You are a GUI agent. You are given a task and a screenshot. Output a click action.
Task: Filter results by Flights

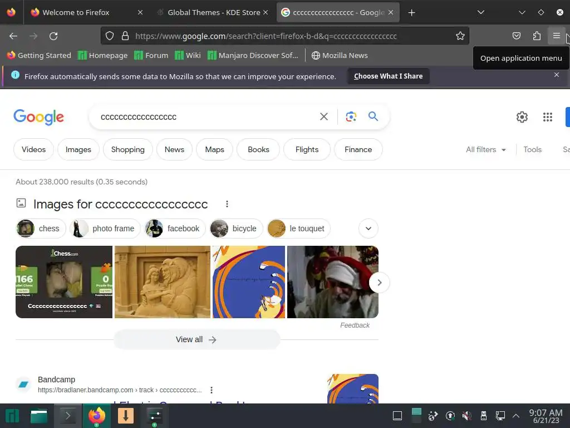click(x=307, y=149)
